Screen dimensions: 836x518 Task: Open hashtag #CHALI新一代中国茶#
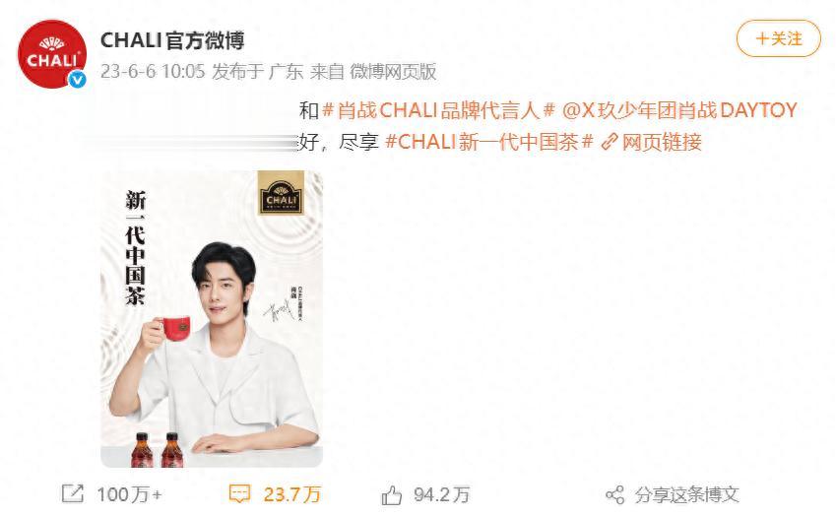coord(489,142)
